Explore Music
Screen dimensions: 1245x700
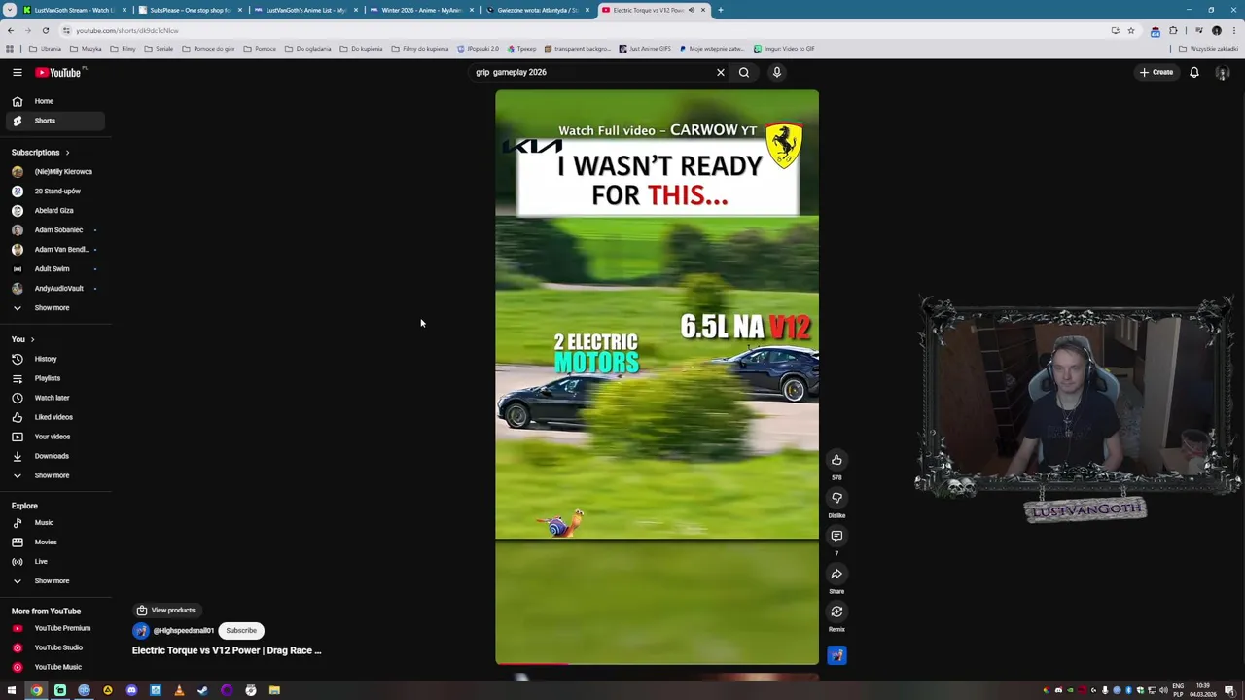point(53,522)
